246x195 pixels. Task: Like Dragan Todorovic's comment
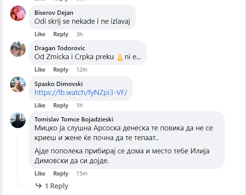[40, 70]
